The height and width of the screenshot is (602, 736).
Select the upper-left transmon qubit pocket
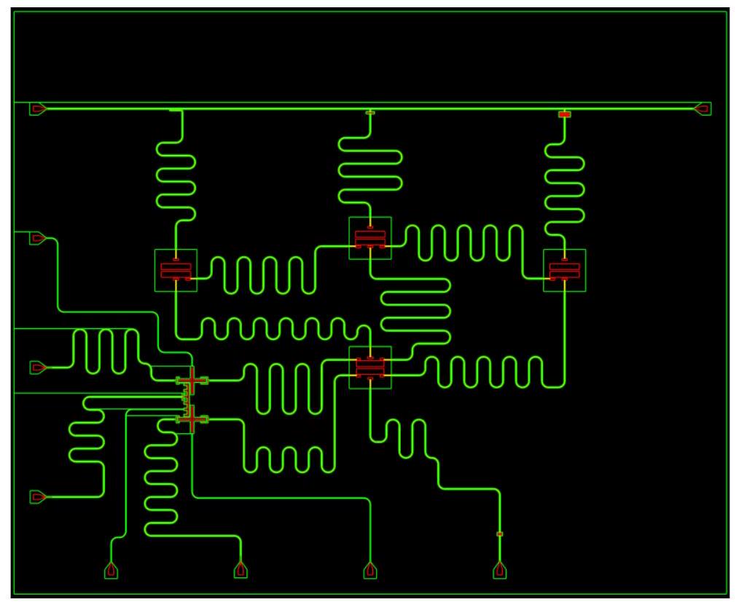176,270
